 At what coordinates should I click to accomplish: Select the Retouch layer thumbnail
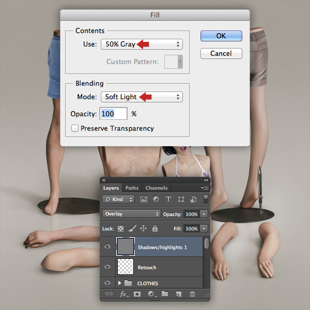(126, 267)
